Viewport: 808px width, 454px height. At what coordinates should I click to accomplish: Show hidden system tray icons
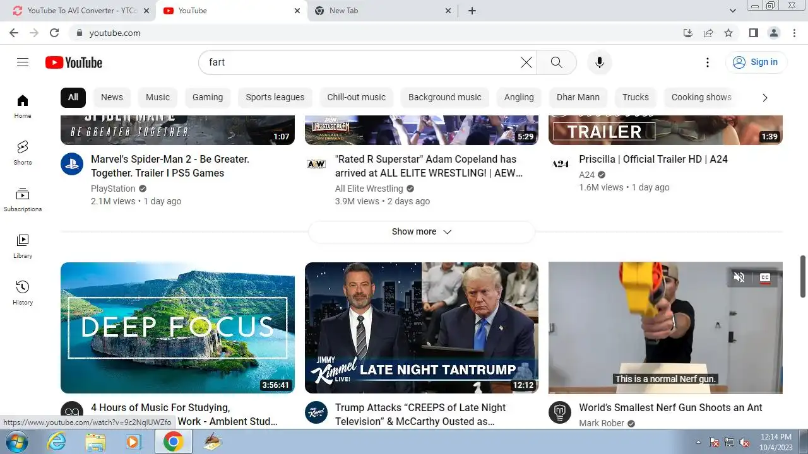click(x=698, y=442)
